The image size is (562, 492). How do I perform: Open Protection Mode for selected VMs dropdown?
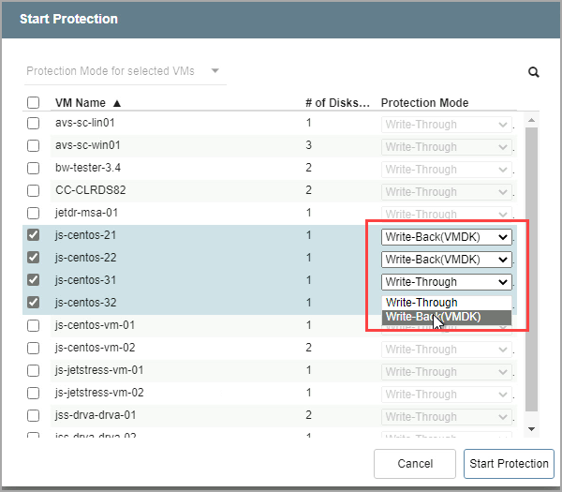pyautogui.click(x=124, y=71)
